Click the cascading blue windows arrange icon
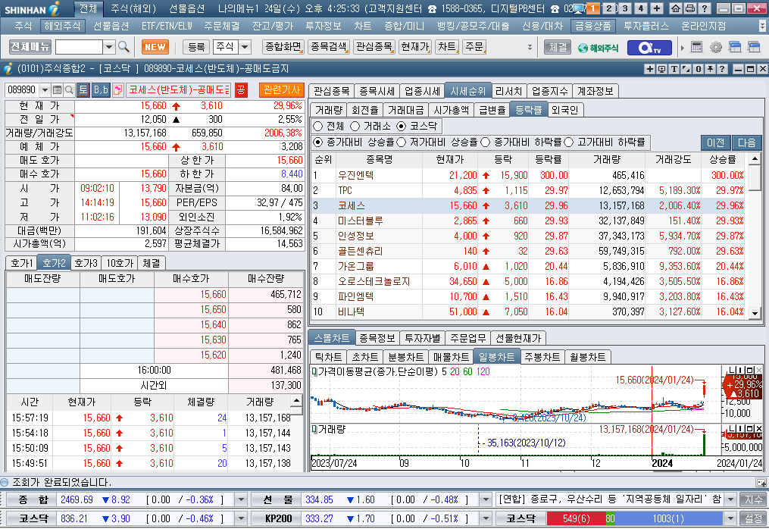Viewport: 769px width, 529px height. click(x=735, y=47)
